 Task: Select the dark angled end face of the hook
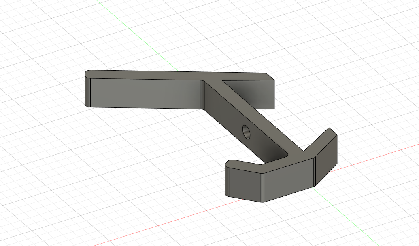point(326,160)
